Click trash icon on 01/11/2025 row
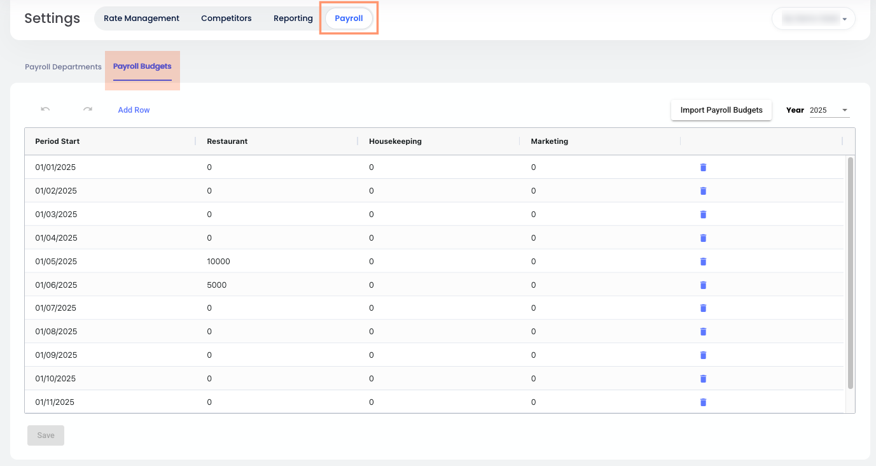 coord(703,402)
